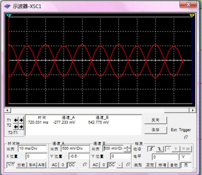Move cursor T1 left with arrow

pyautogui.click(x=16, y=120)
